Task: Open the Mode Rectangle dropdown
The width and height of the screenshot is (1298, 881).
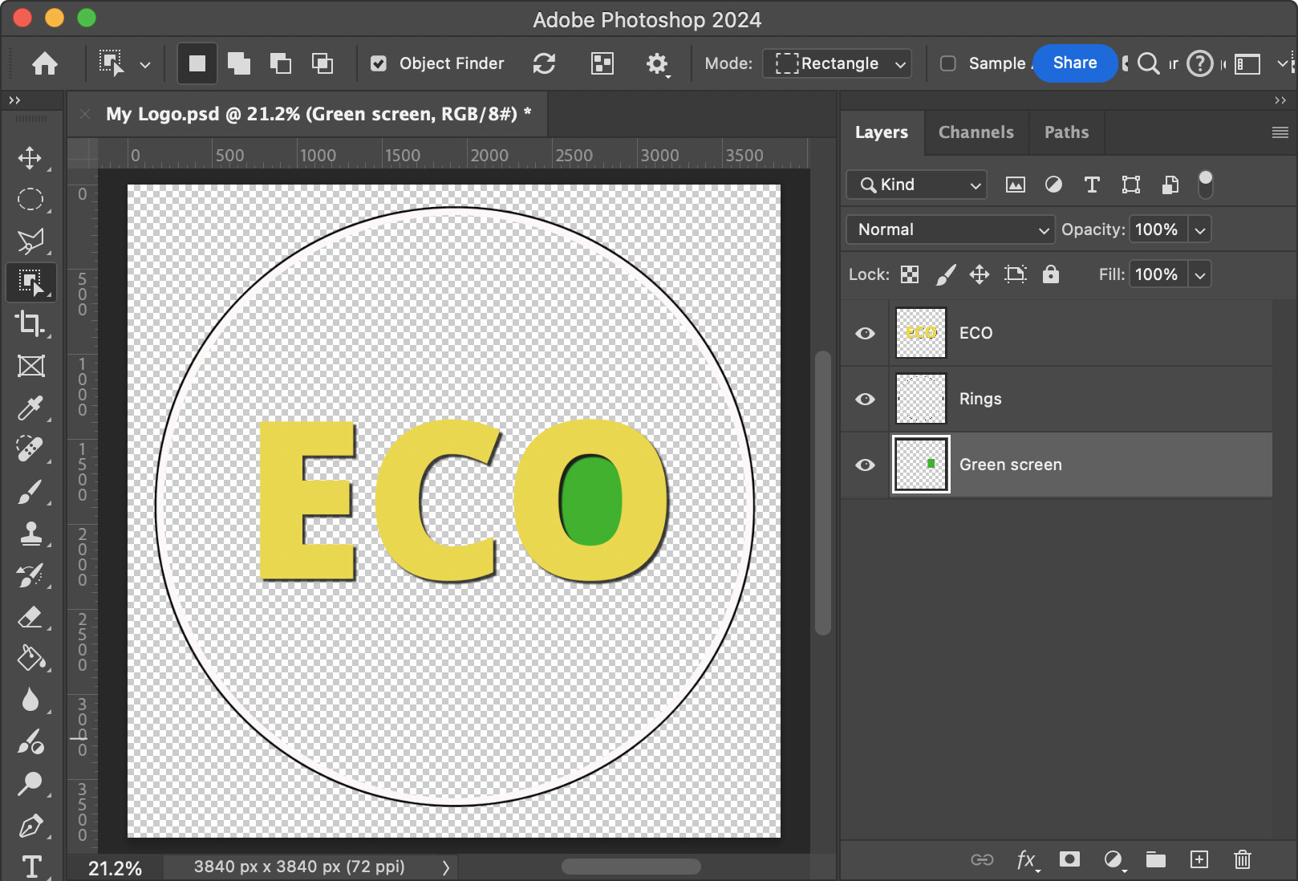Action: click(838, 63)
